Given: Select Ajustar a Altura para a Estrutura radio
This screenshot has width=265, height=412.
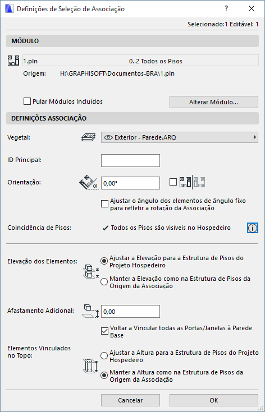Looking at the screenshot, I should (104, 356).
